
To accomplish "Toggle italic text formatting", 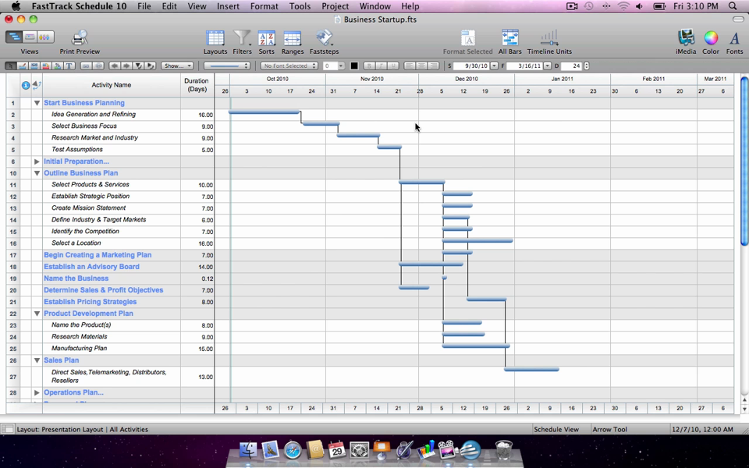I will point(382,66).
